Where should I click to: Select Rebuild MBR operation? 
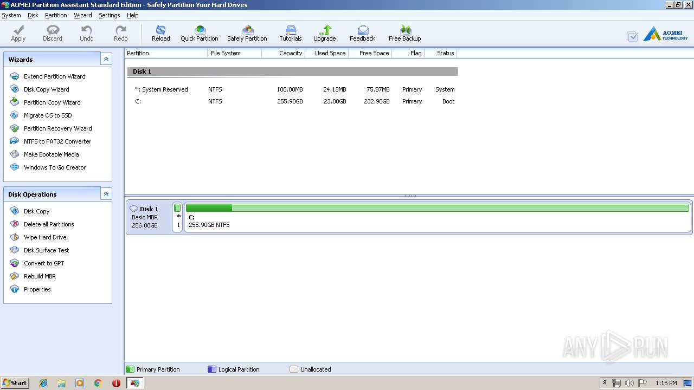click(40, 276)
